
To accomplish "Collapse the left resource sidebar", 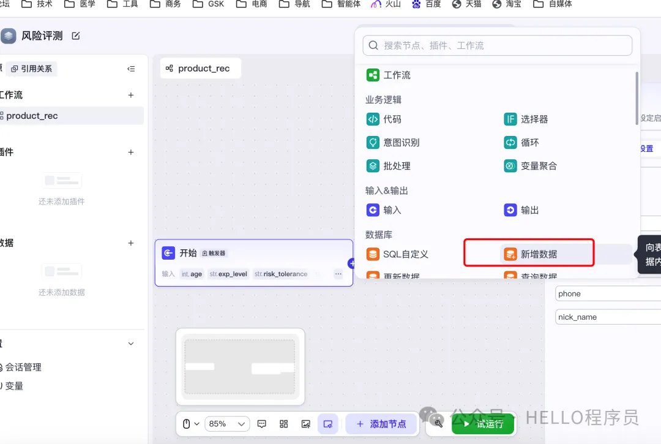I will coord(131,69).
